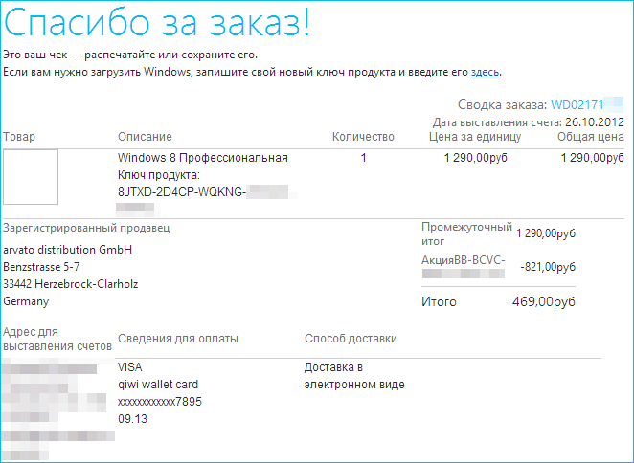Select "arvato distribution GmbH" seller name
The width and height of the screenshot is (634, 463).
[x=68, y=250]
